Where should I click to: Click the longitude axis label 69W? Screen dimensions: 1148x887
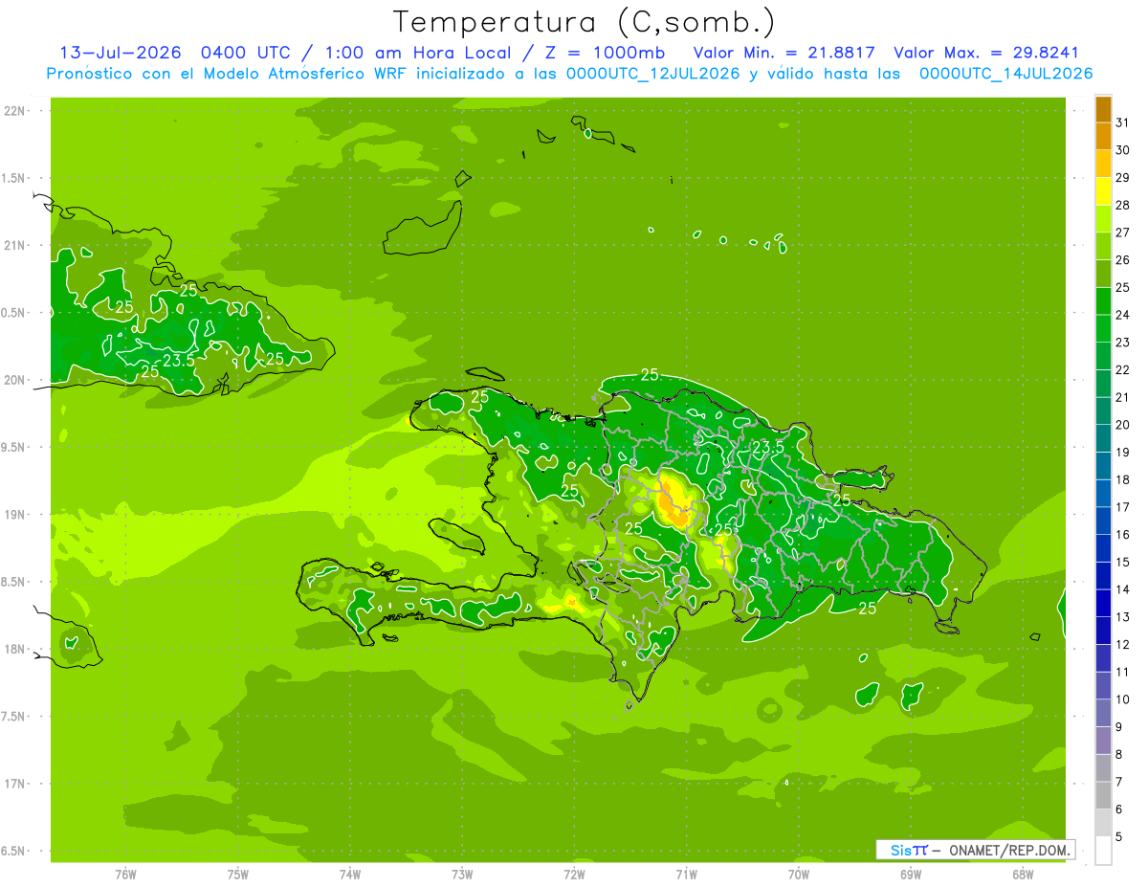pos(911,874)
